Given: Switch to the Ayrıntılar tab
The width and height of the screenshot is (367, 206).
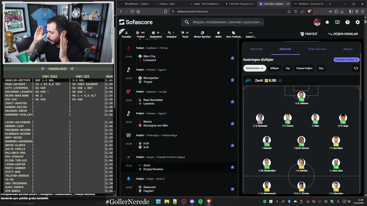Looking at the screenshot, I should [x=256, y=49].
